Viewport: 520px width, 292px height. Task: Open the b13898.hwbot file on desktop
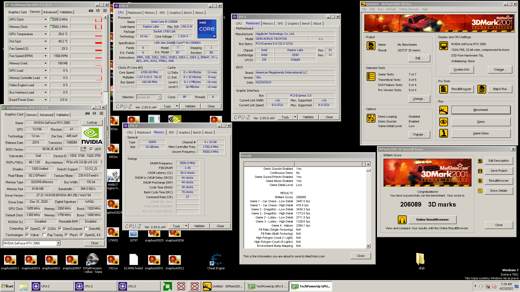click(134, 261)
